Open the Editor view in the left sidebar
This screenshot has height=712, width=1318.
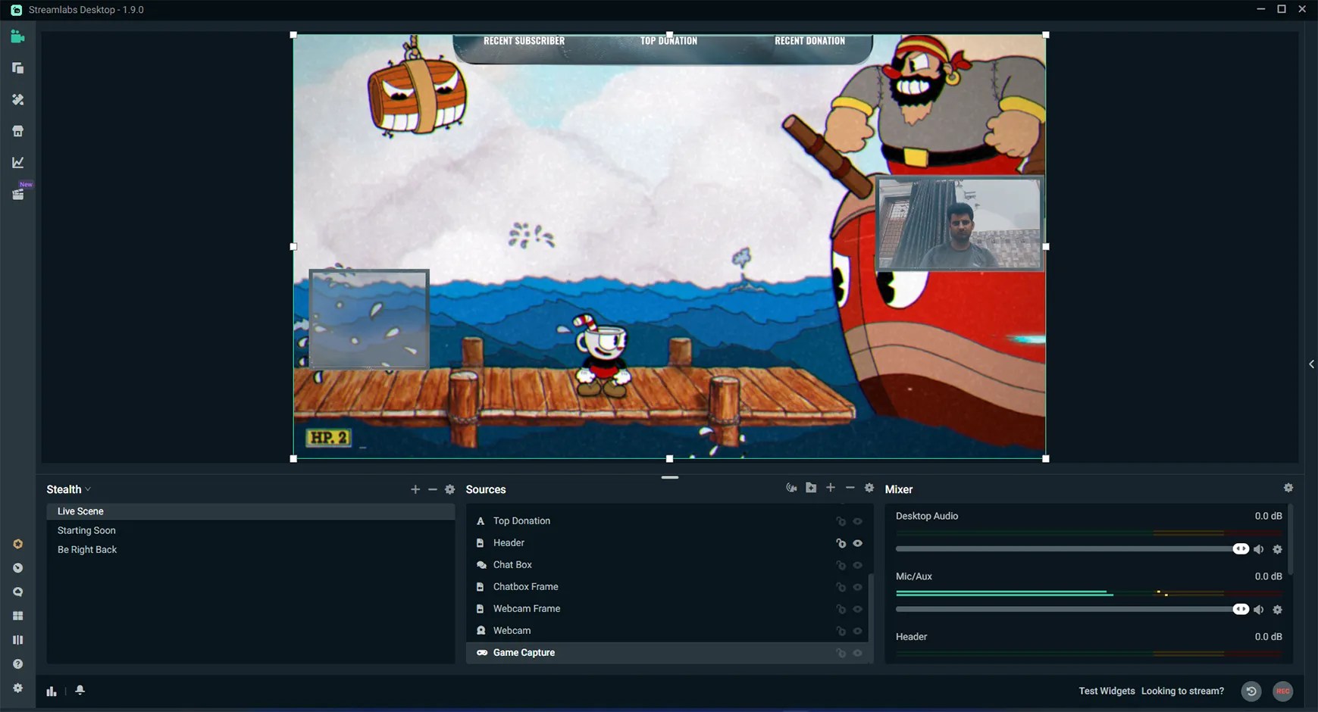[18, 36]
